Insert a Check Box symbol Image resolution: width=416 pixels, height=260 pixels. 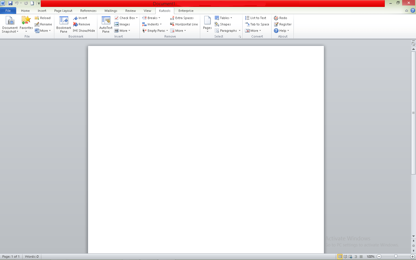coord(126,18)
